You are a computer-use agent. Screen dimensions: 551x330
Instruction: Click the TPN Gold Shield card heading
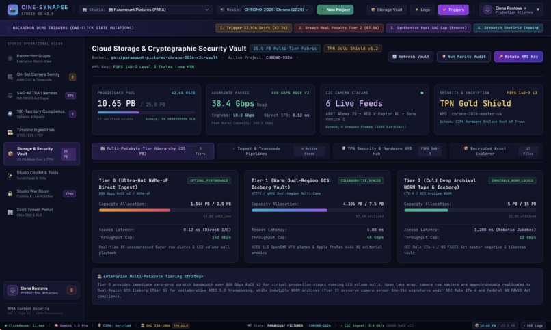click(x=475, y=104)
